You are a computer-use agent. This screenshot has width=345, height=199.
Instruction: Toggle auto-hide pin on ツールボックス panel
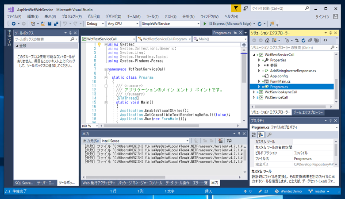pyautogui.click(x=70, y=33)
